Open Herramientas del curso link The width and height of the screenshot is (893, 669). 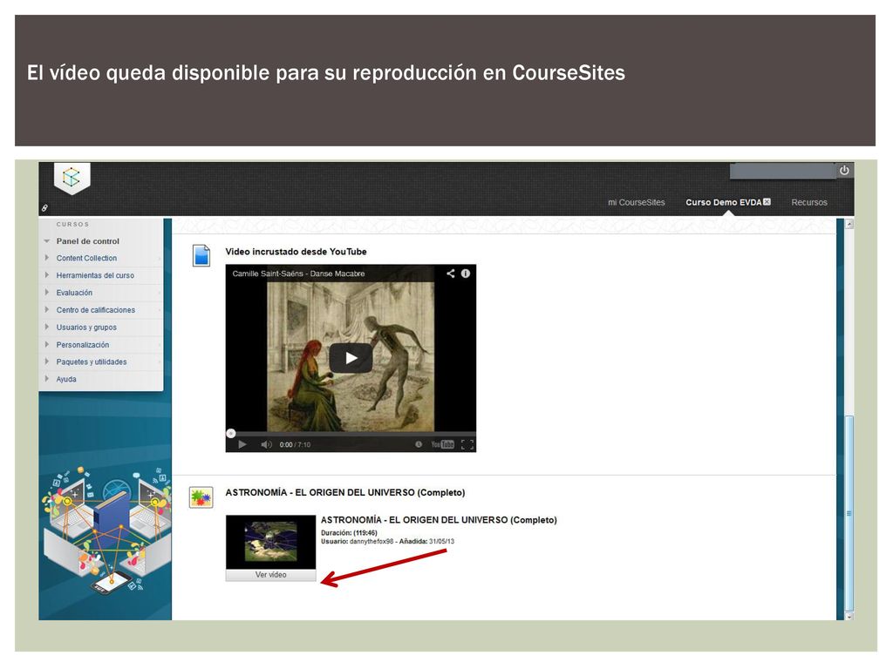(95, 275)
